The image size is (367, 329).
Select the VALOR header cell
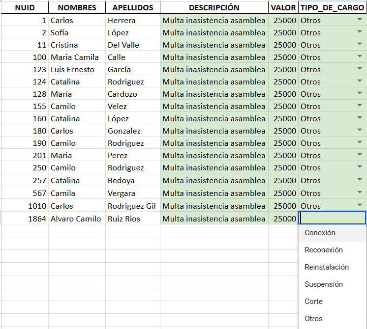coord(283,7)
